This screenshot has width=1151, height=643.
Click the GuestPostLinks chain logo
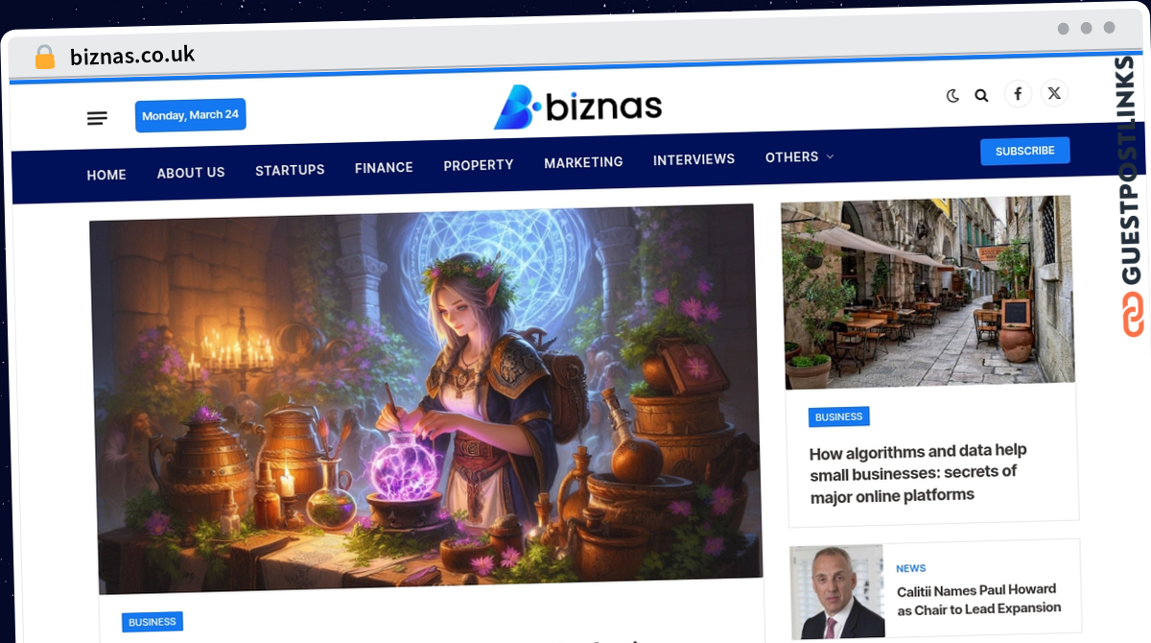coord(1133,315)
